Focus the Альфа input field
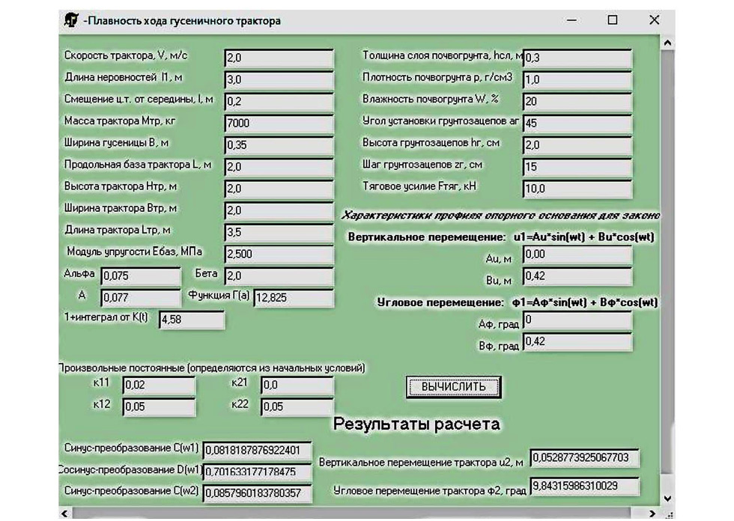Screen dimensions: 734x521 click(x=139, y=276)
